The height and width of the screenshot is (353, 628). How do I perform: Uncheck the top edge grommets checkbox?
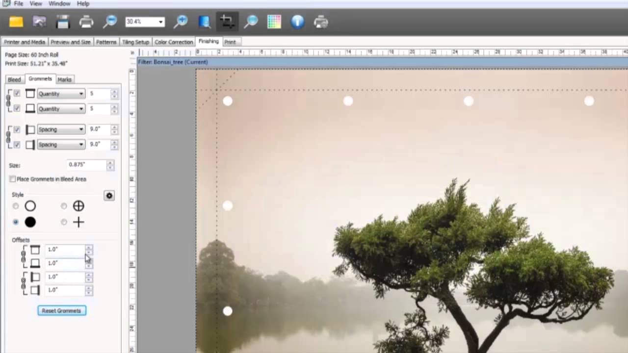17,94
